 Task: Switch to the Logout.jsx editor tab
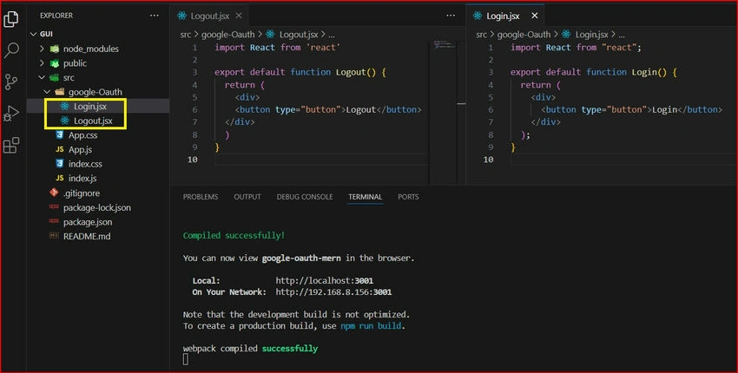pyautogui.click(x=209, y=16)
